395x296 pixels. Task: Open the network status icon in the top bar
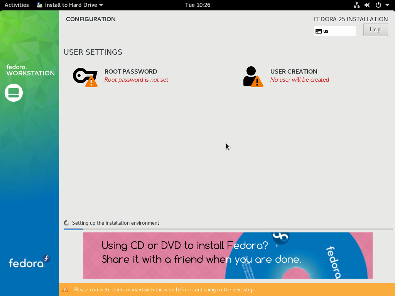pos(356,5)
